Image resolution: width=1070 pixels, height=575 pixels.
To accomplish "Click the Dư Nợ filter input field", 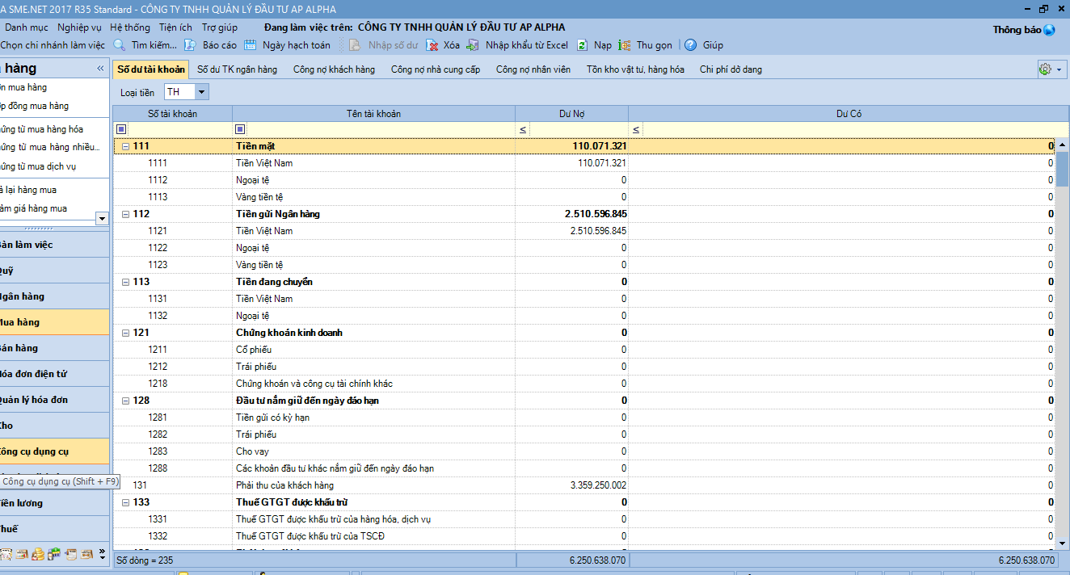I will [x=578, y=129].
